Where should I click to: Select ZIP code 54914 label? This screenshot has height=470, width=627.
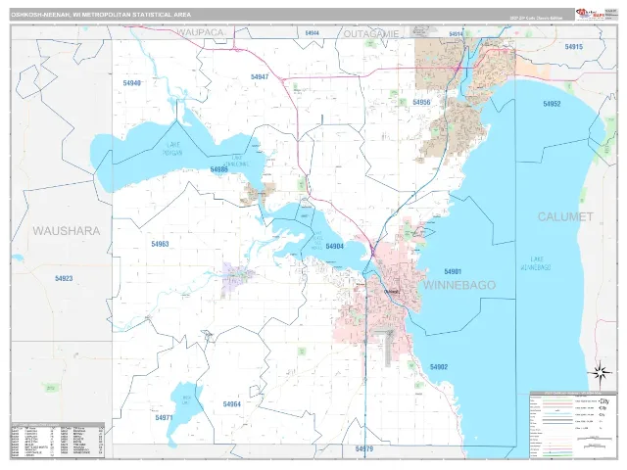click(456, 34)
